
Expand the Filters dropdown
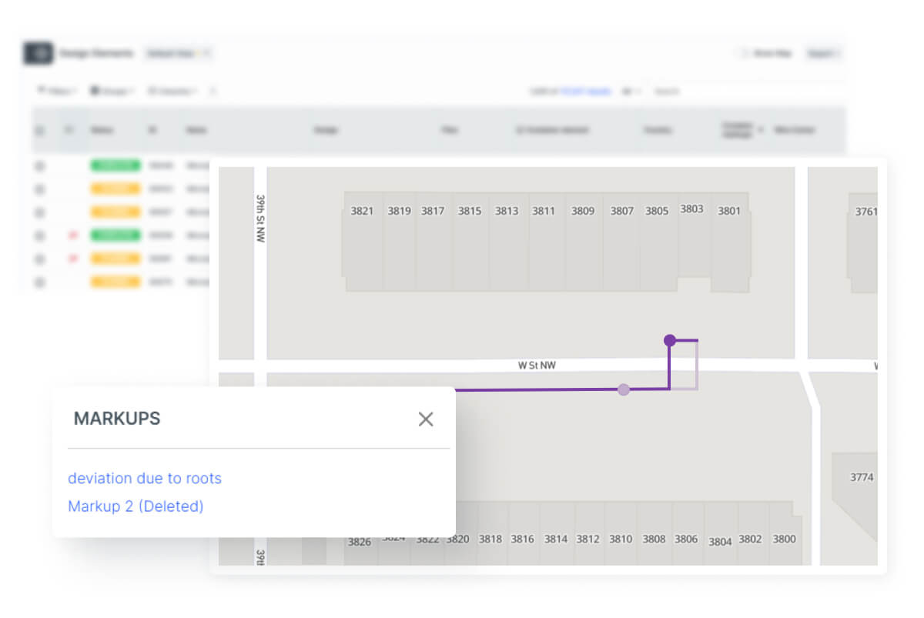click(x=57, y=91)
